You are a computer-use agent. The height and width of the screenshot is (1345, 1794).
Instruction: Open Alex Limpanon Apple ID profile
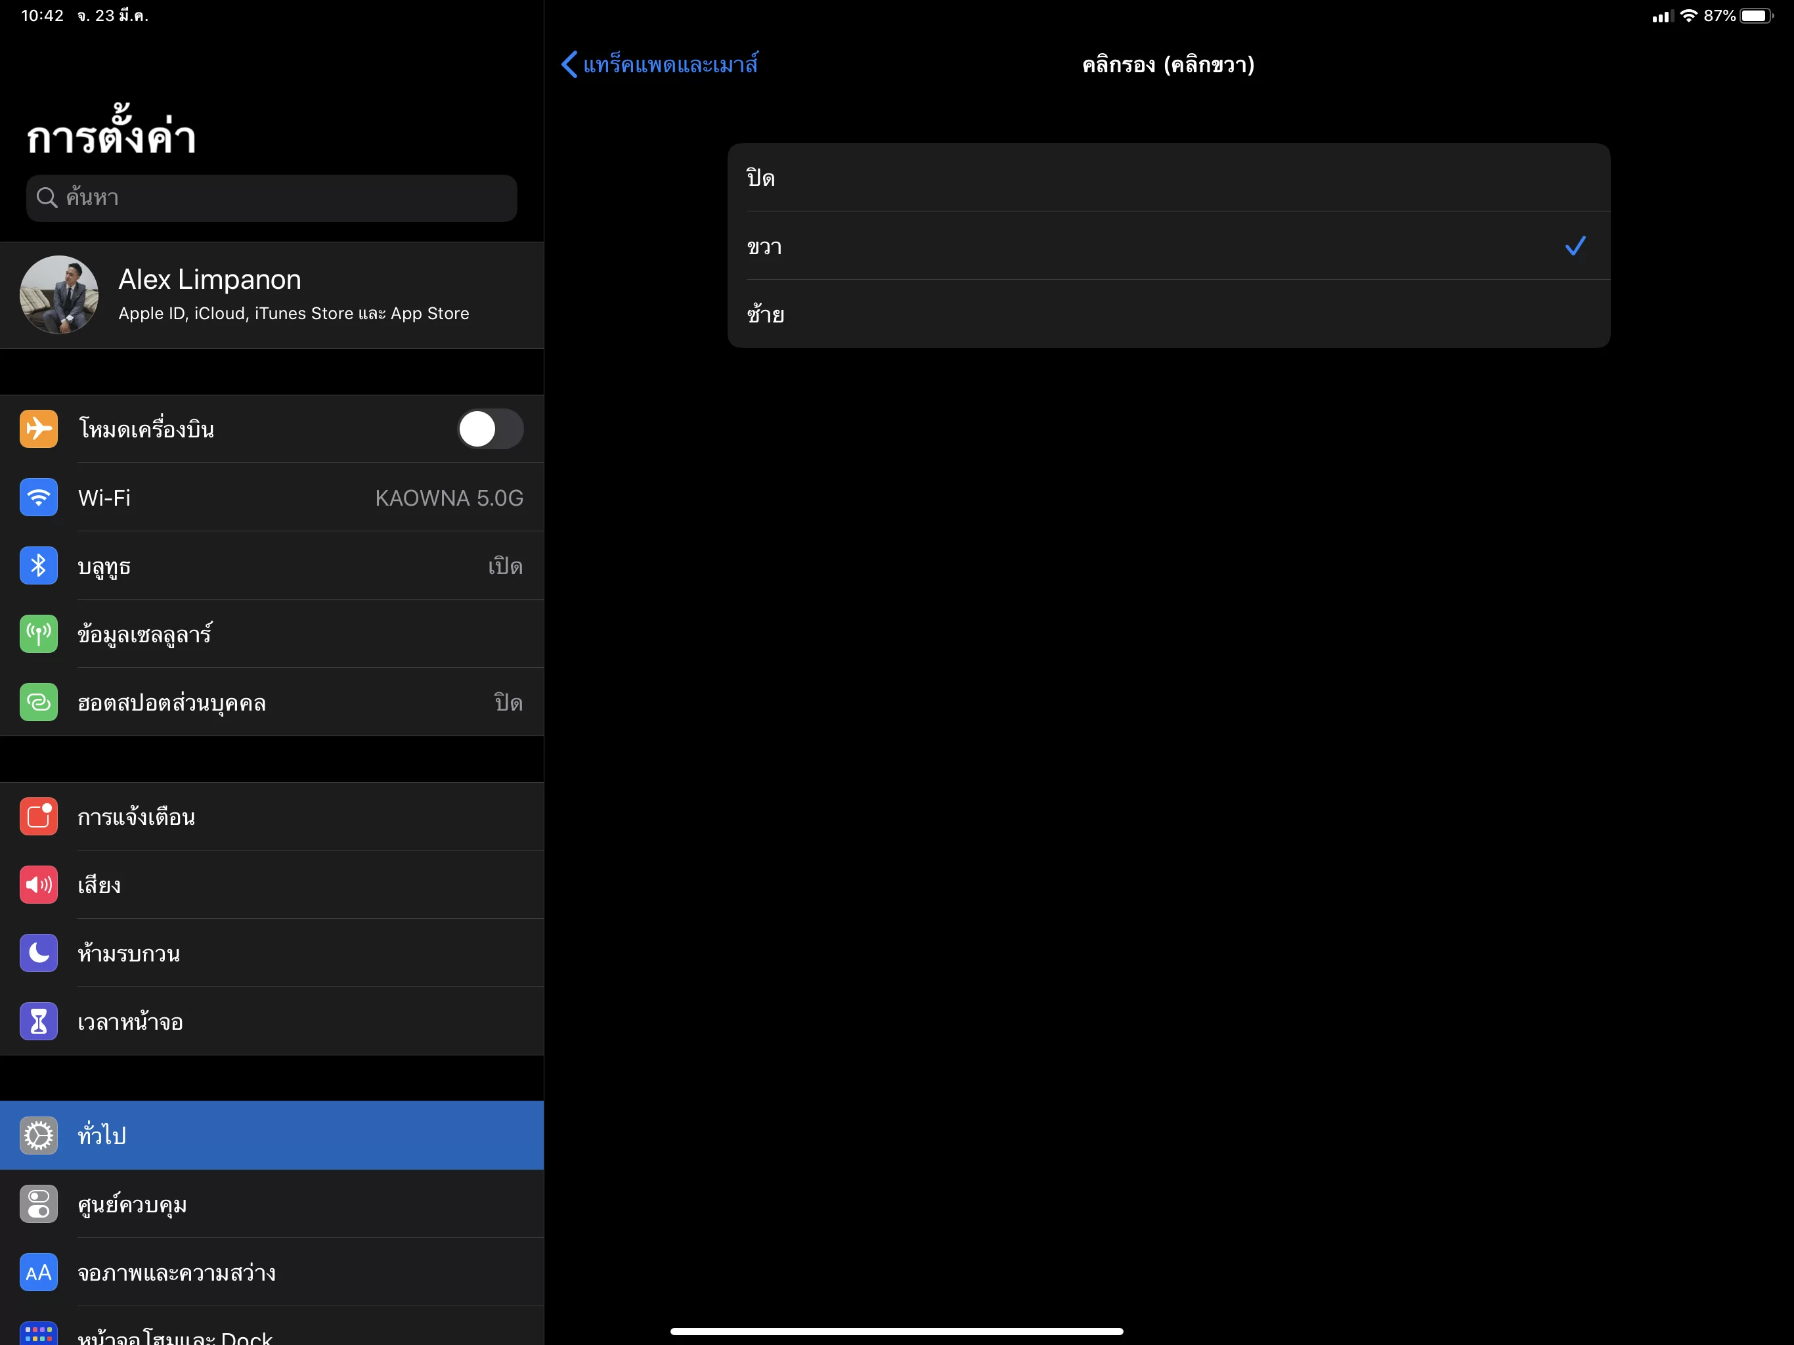coord(272,296)
